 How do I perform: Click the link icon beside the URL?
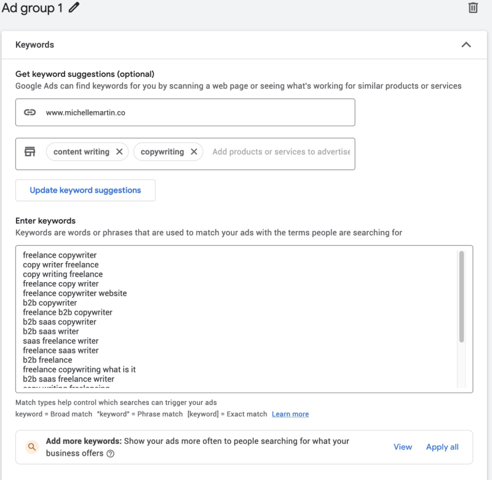pos(30,112)
